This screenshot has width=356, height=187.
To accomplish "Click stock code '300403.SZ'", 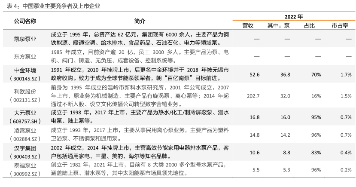I will (25, 156).
